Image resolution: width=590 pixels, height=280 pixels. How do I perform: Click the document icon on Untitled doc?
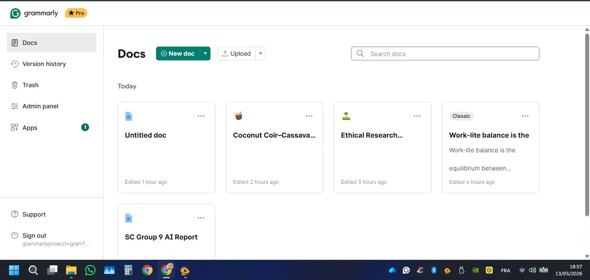128,116
